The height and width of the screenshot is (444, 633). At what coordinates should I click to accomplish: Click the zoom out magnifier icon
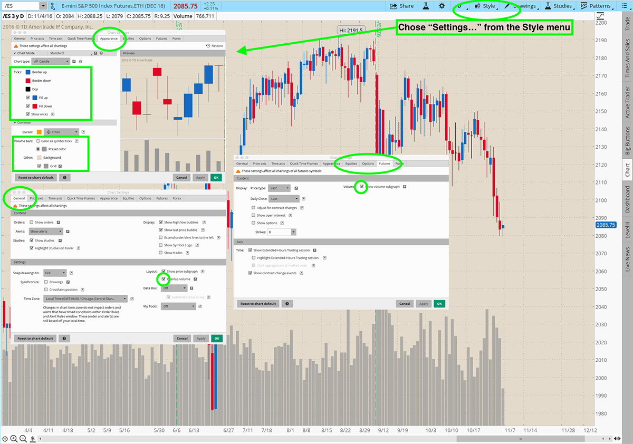(x=23, y=439)
